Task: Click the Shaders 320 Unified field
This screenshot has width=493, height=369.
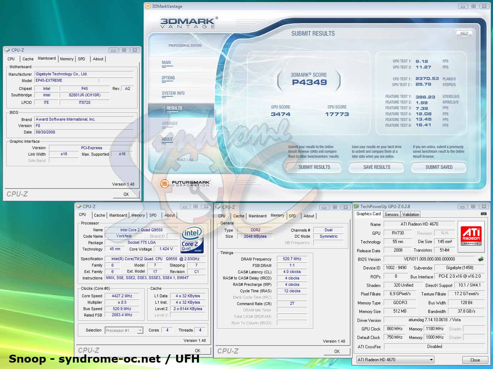Action: point(403,285)
